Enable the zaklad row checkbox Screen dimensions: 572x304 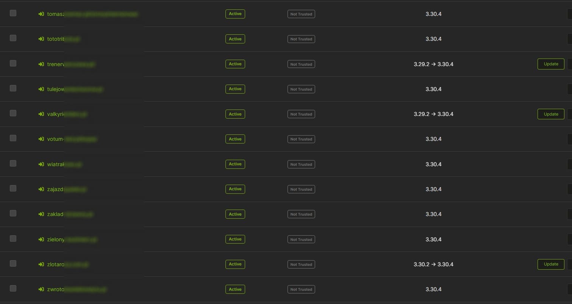[x=13, y=213]
